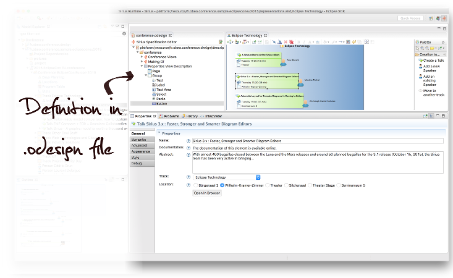Expand the Conference Views viewpoint
This screenshot has height=278, width=453.
coord(142,57)
